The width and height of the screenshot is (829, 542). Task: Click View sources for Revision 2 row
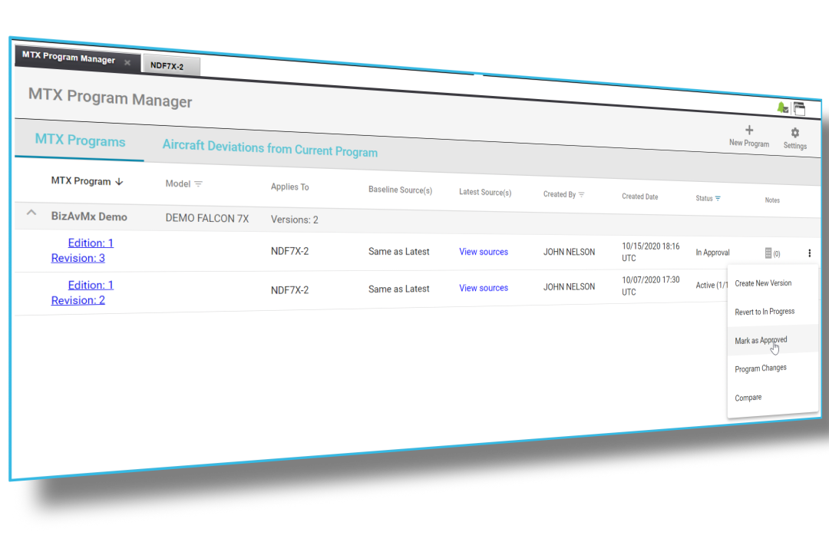pyautogui.click(x=484, y=288)
